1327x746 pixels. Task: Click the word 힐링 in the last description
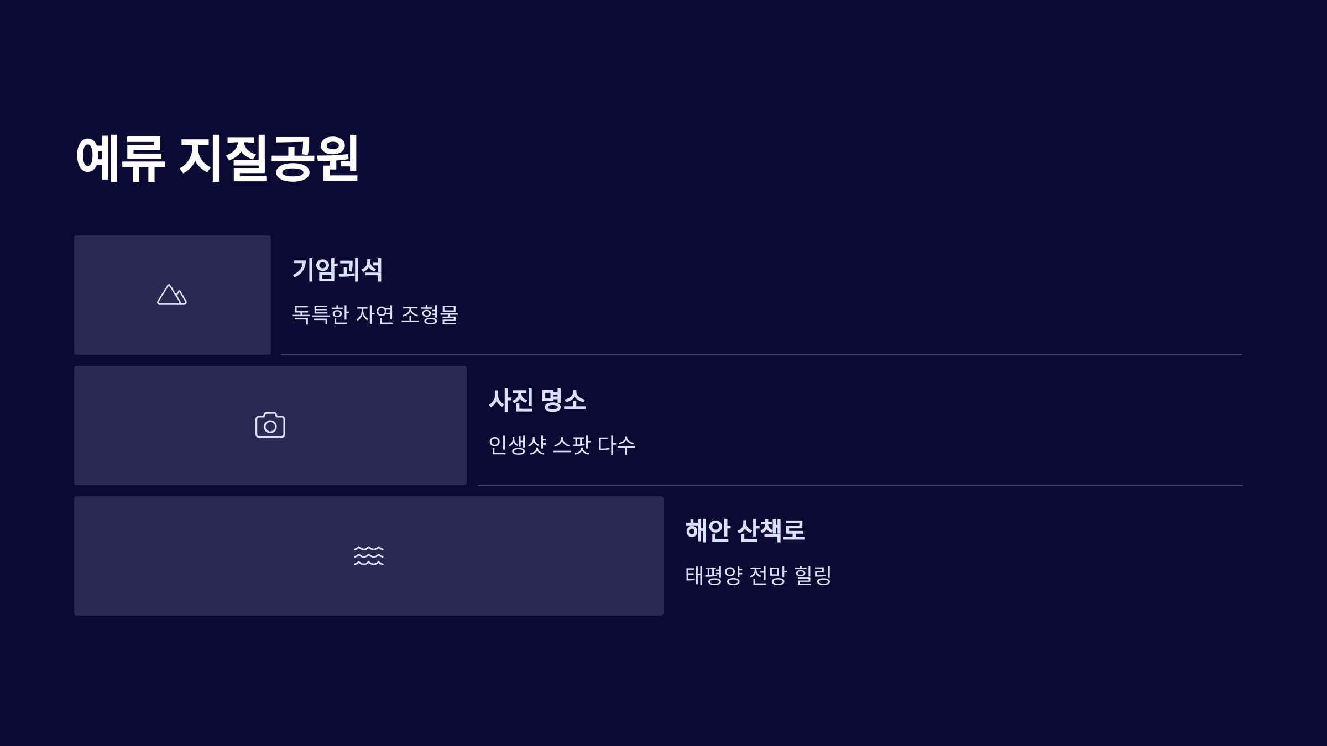pos(813,575)
